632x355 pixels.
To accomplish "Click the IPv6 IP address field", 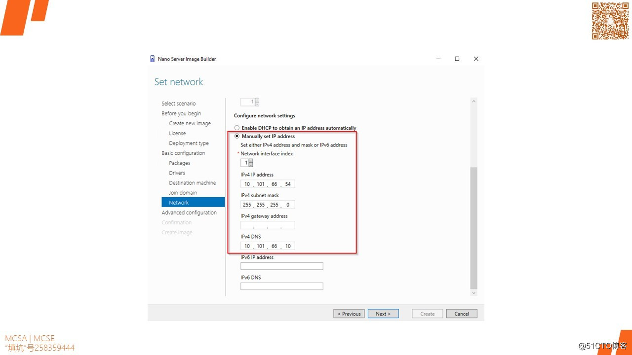I will coord(282,266).
